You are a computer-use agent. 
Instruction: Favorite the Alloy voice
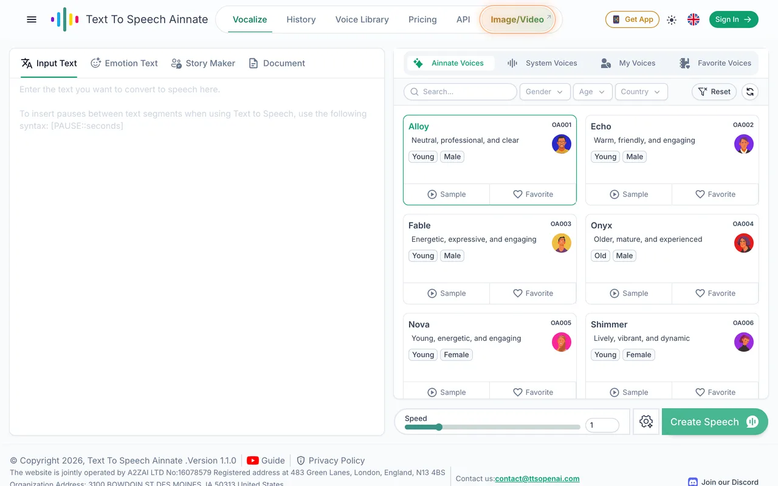coord(533,194)
